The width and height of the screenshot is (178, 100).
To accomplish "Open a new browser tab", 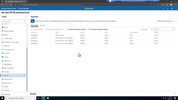I will (28, 1).
